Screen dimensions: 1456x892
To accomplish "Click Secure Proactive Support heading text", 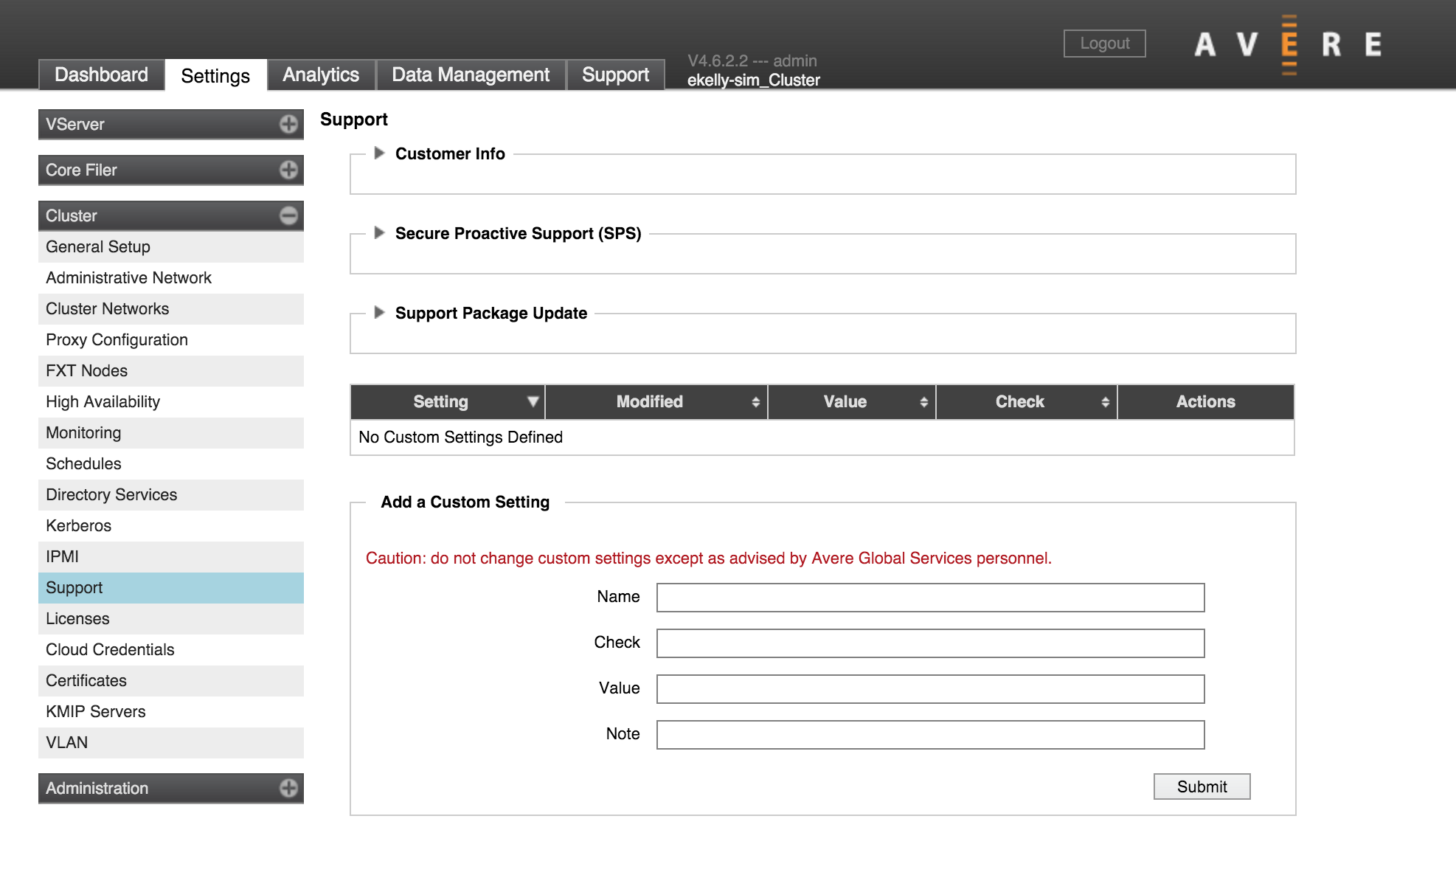I will [x=518, y=233].
